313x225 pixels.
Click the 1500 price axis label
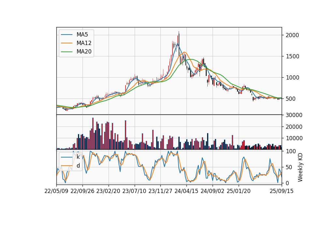pos(292,56)
